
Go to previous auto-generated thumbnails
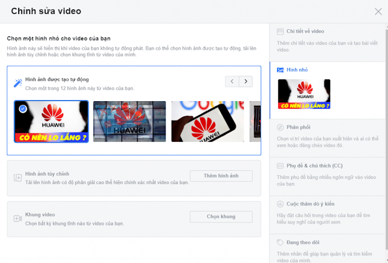click(x=232, y=81)
